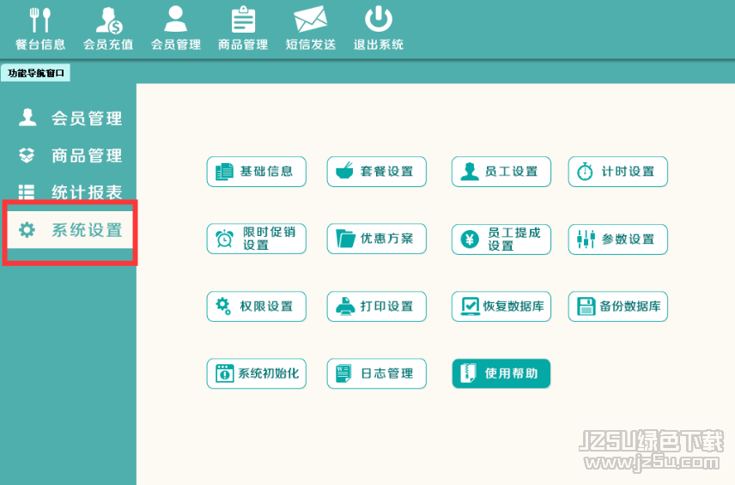The height and width of the screenshot is (485, 735).
Task: Open the 日志管理 button
Action: (x=376, y=373)
